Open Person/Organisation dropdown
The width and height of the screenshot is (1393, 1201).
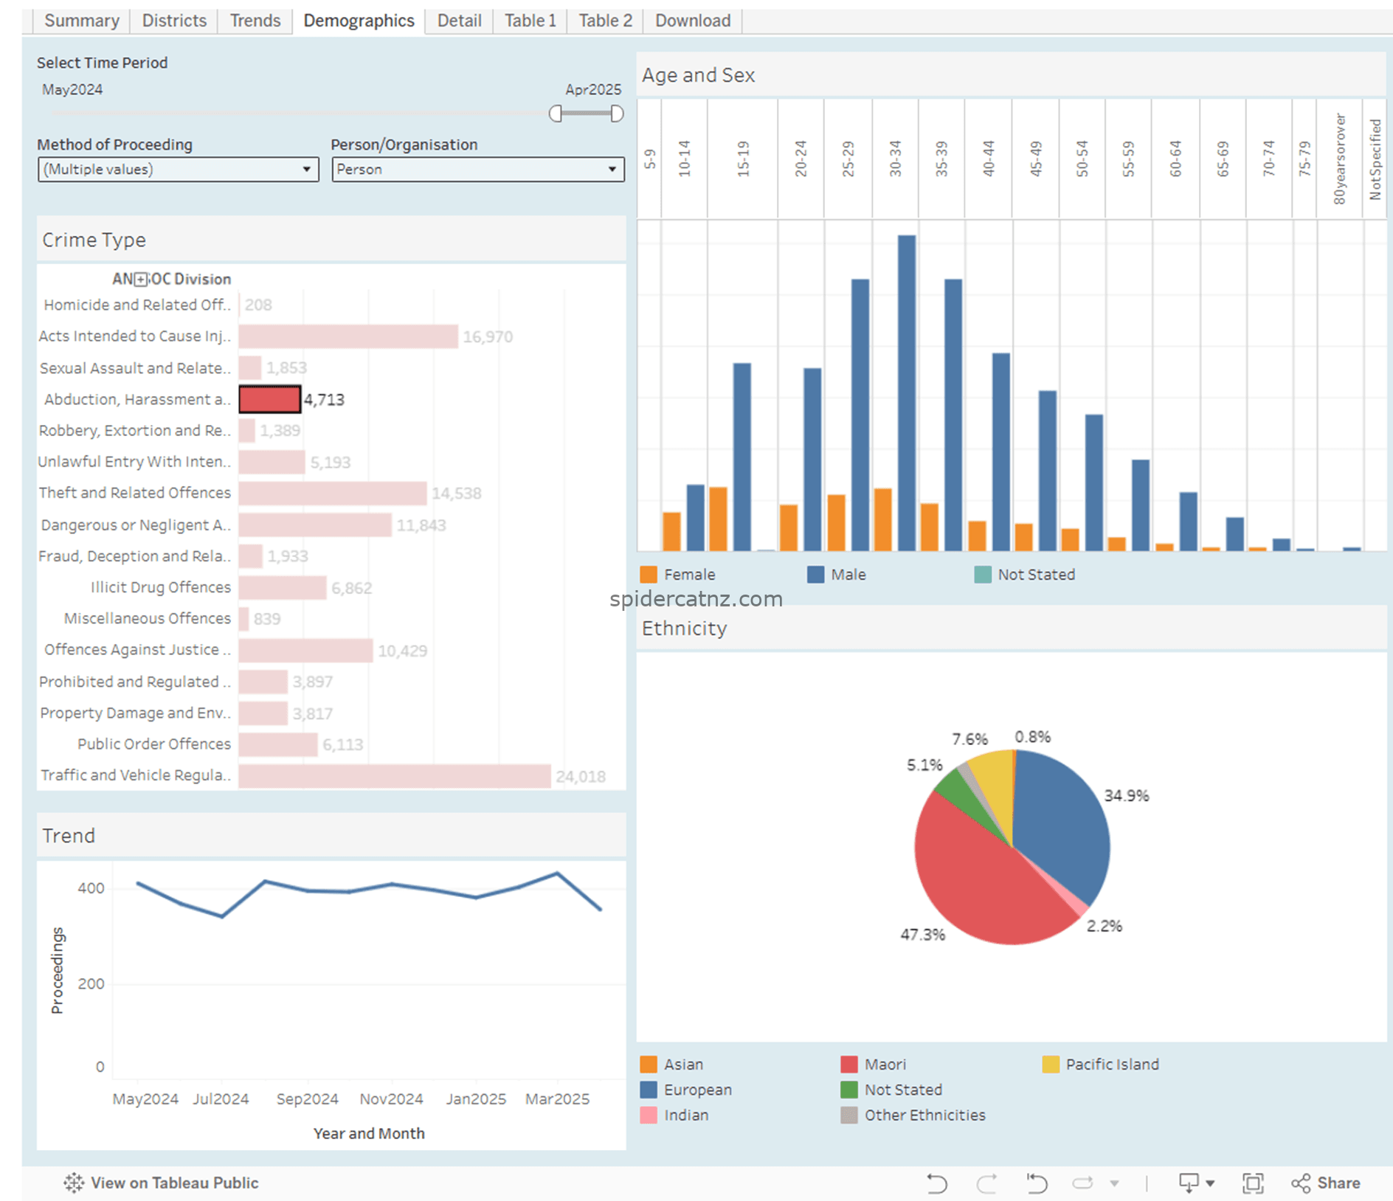click(x=477, y=170)
